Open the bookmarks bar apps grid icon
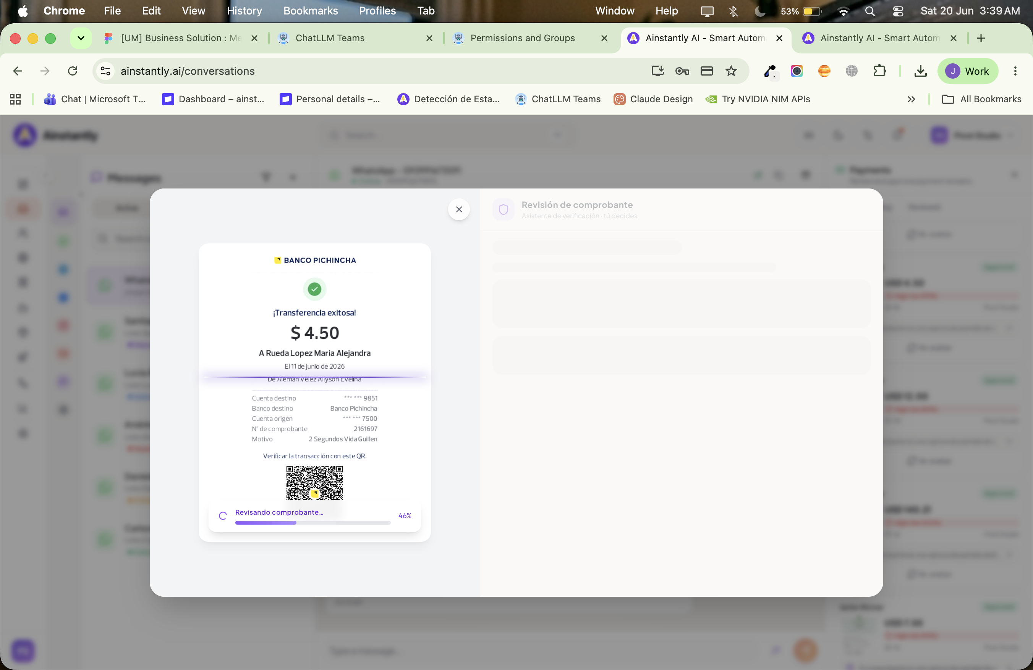The height and width of the screenshot is (670, 1033). [x=15, y=99]
